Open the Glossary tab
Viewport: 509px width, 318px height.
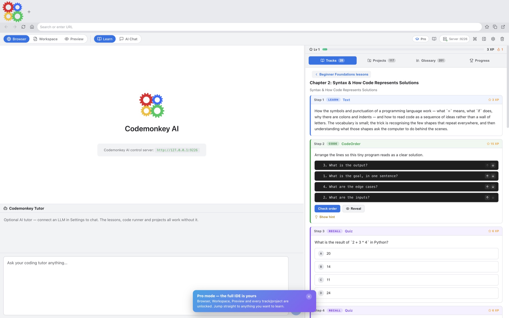(x=430, y=60)
